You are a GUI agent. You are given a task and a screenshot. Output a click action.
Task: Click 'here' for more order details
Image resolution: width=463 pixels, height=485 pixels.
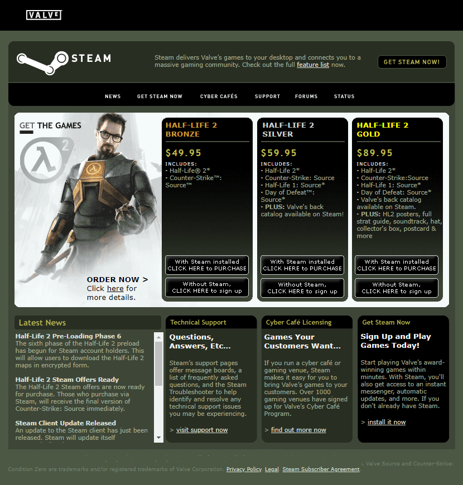(115, 288)
